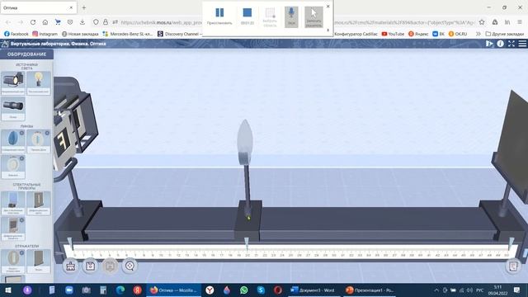The image size is (528, 297).
Task: Click the candle bulb on the optical bench
Action: (x=245, y=141)
